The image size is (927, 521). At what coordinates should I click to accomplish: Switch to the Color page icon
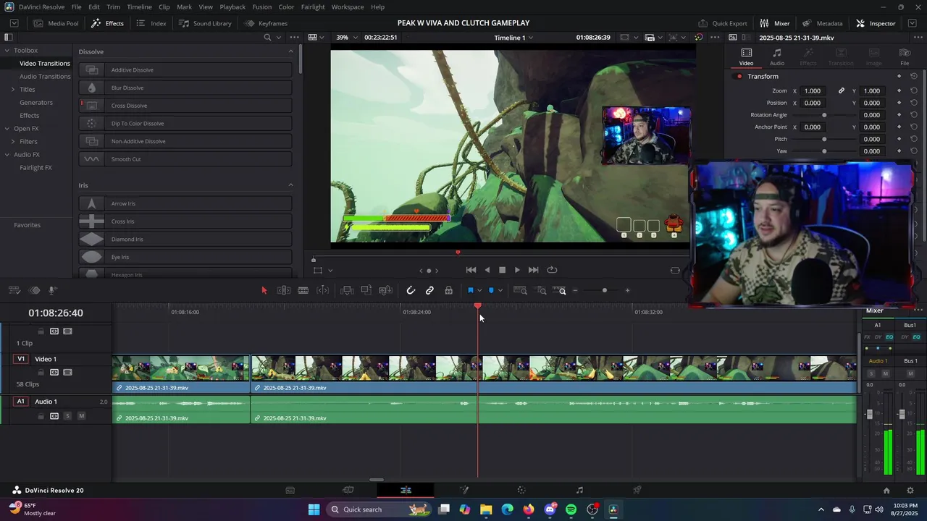pyautogui.click(x=521, y=490)
